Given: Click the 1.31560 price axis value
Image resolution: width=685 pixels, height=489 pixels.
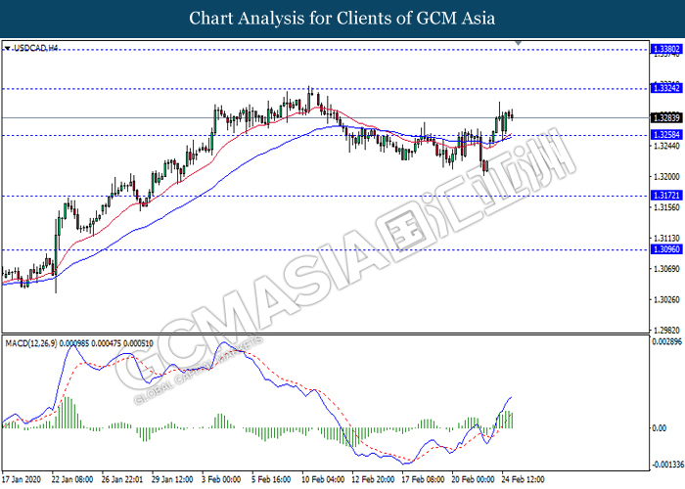Looking at the screenshot, I should click(666, 207).
